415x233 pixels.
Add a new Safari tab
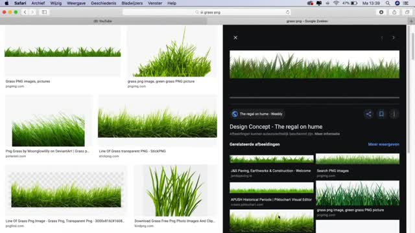(411, 21)
